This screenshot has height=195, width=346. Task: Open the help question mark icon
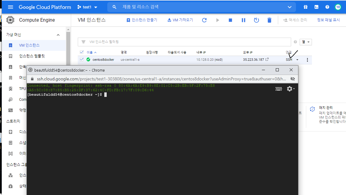(x=327, y=7)
